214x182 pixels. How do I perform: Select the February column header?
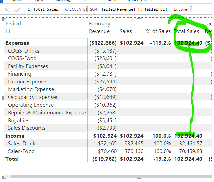coord(100,24)
